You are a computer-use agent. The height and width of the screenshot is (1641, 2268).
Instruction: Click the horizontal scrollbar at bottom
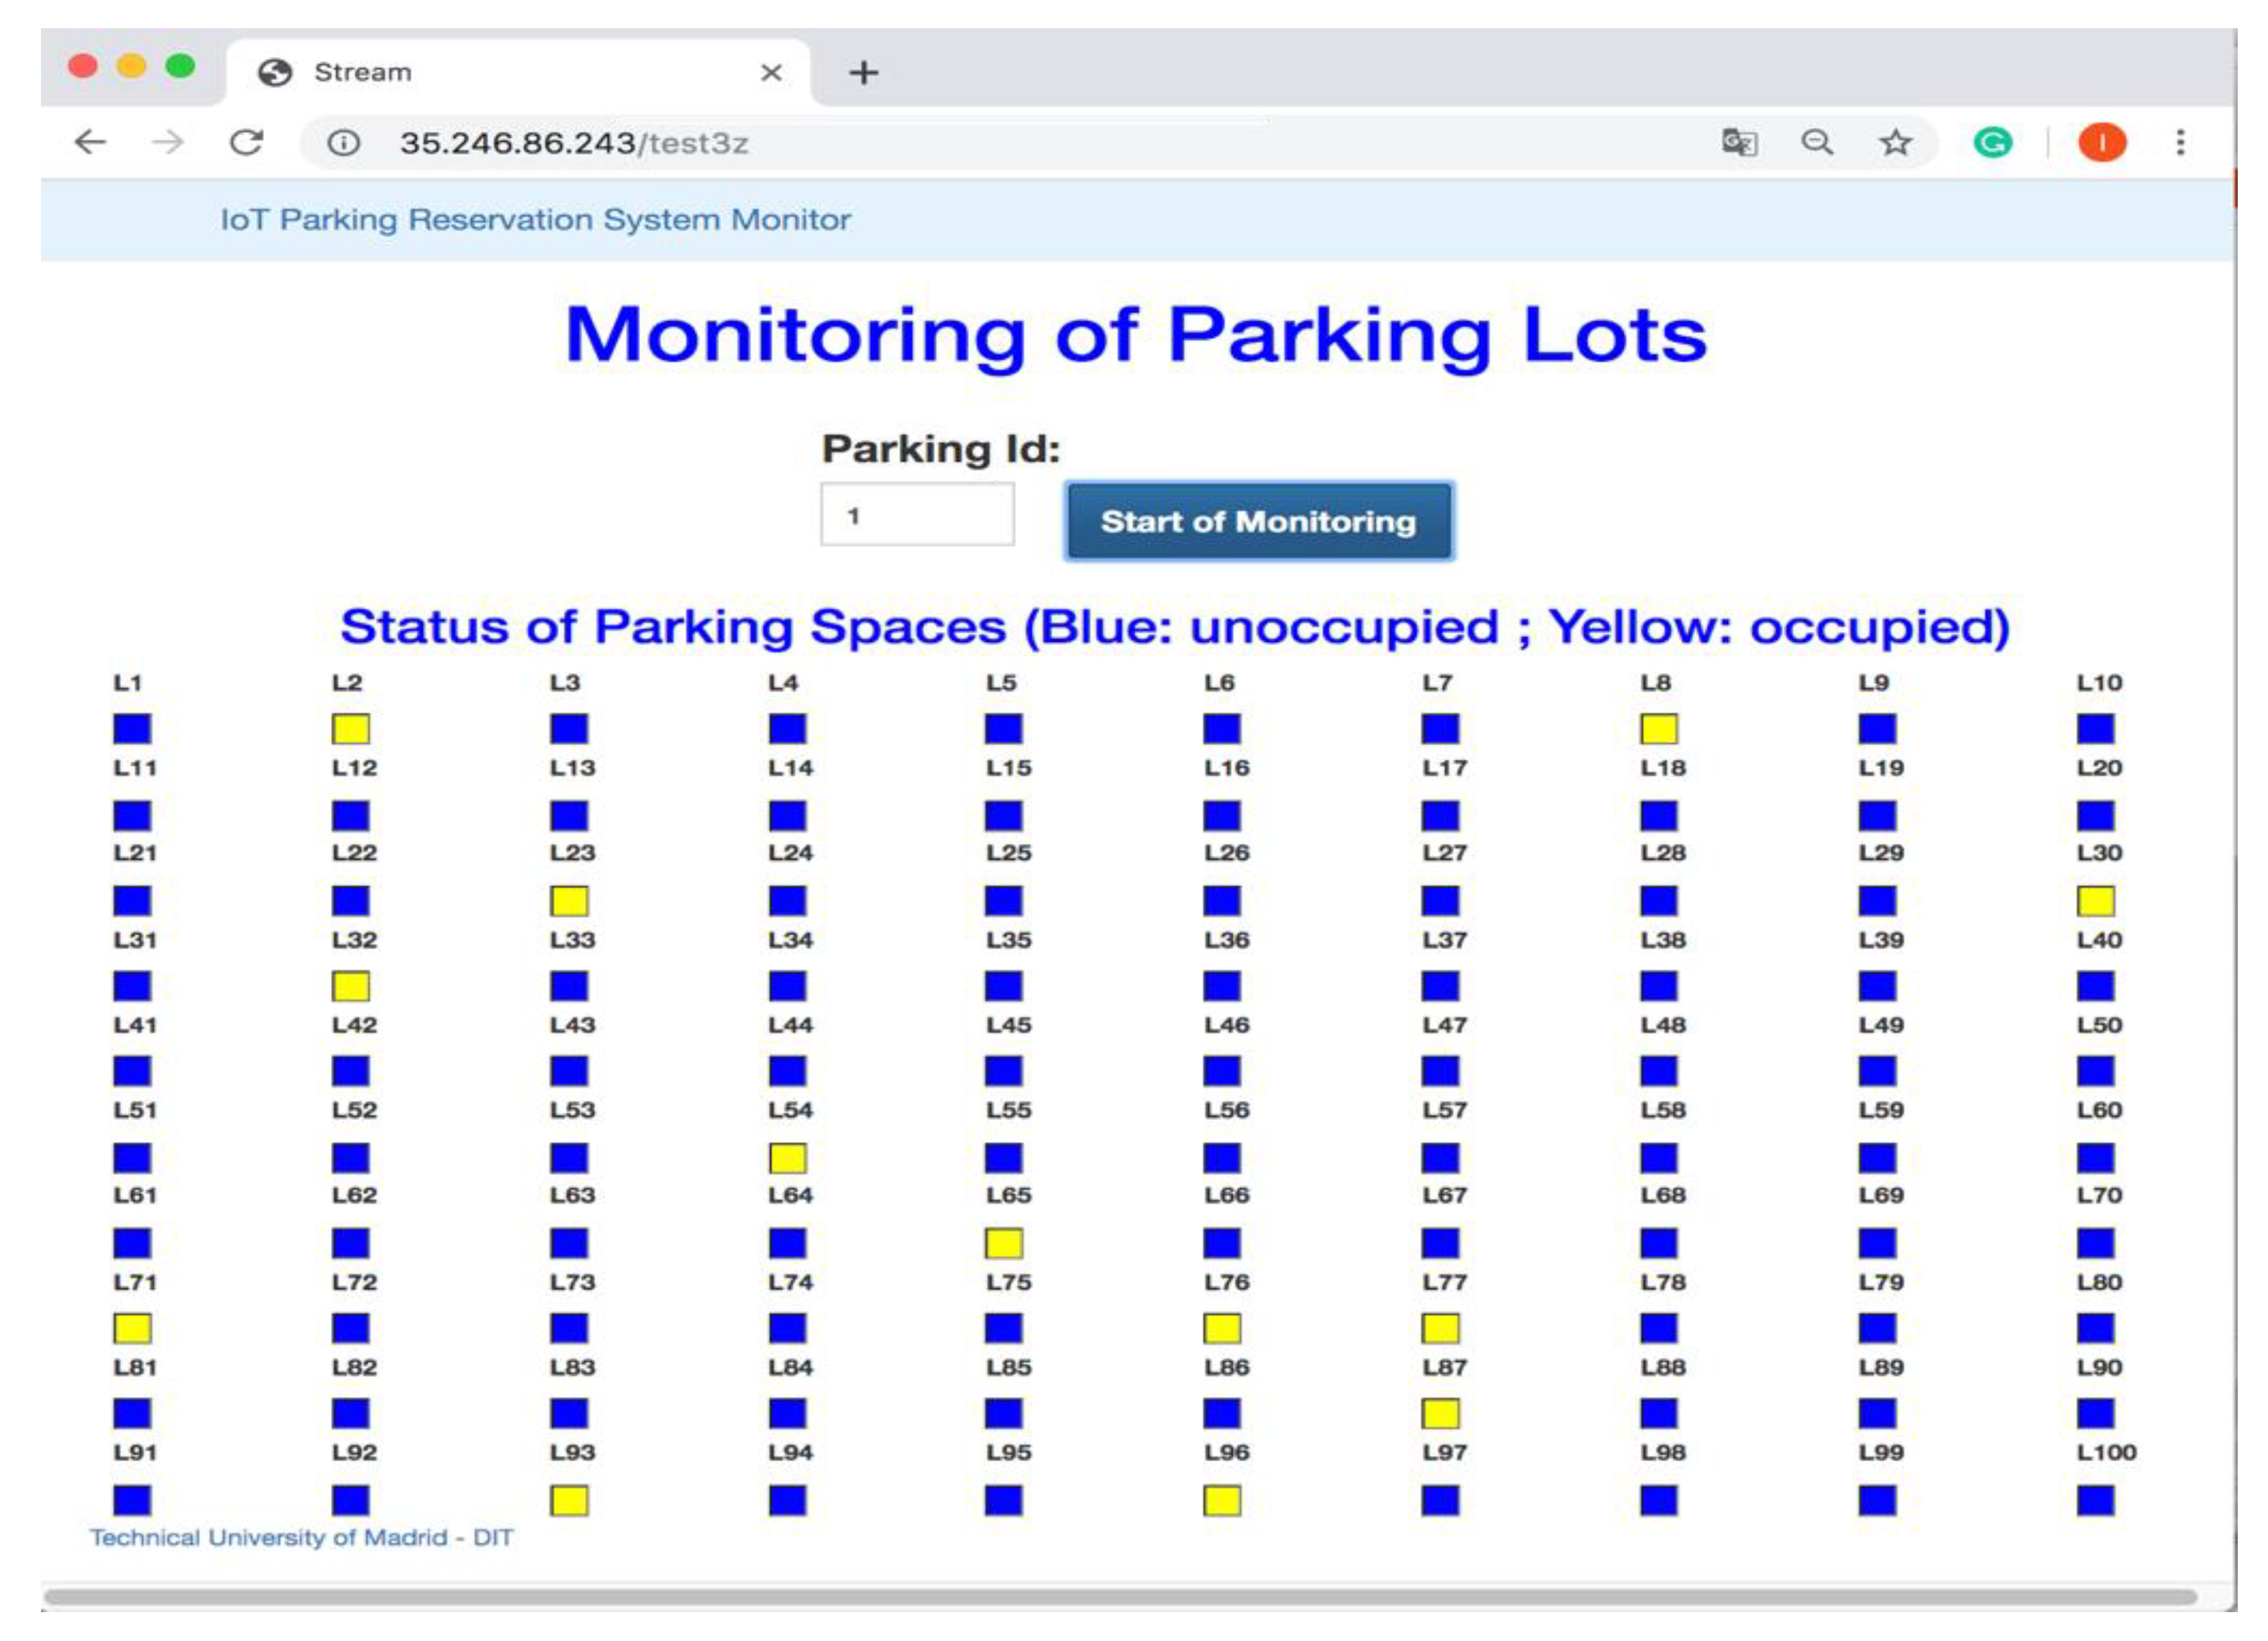point(1120,1596)
